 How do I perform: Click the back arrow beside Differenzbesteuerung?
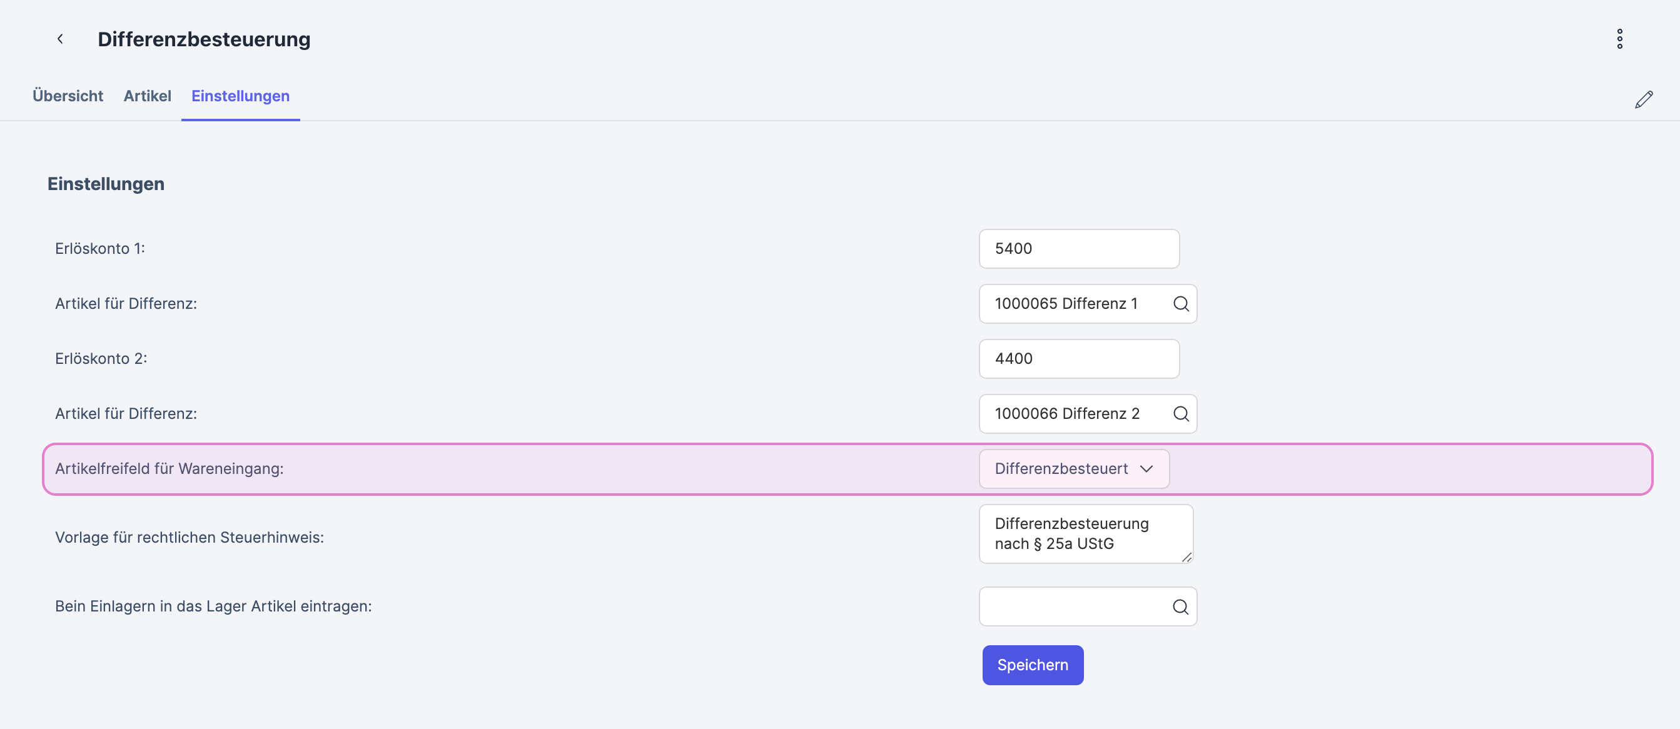[60, 39]
